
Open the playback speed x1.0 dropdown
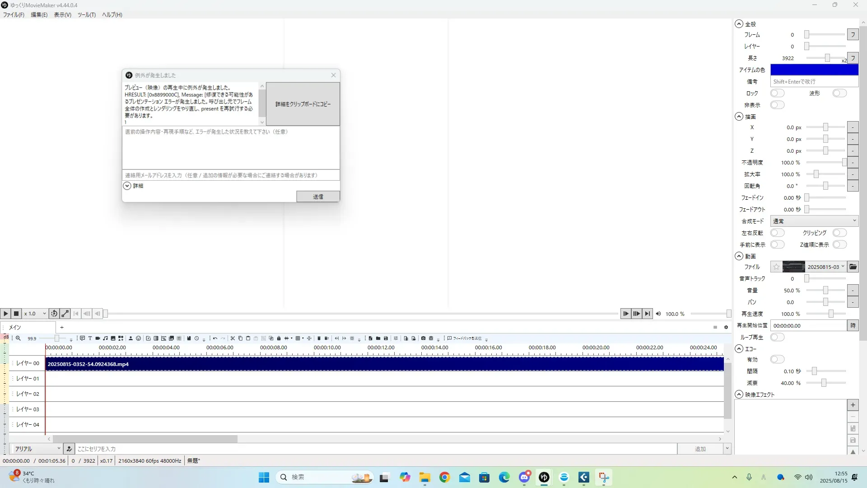click(35, 314)
